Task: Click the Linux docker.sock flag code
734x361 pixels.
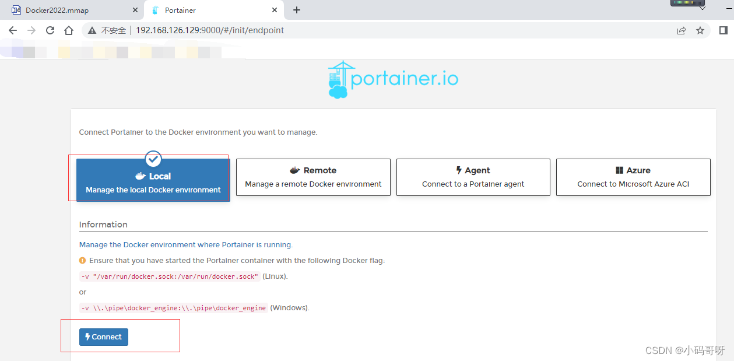Action: click(x=170, y=276)
